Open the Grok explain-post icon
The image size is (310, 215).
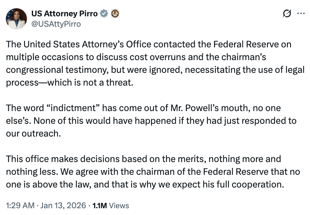tap(287, 14)
